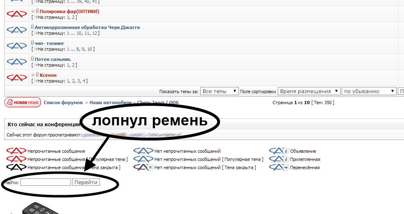This screenshot has height=214, width=404.
Task: Open page 10 of чип- тюнинг topic
Action: click(90, 49)
